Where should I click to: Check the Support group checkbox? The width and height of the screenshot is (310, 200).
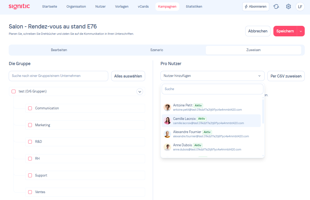click(30, 175)
